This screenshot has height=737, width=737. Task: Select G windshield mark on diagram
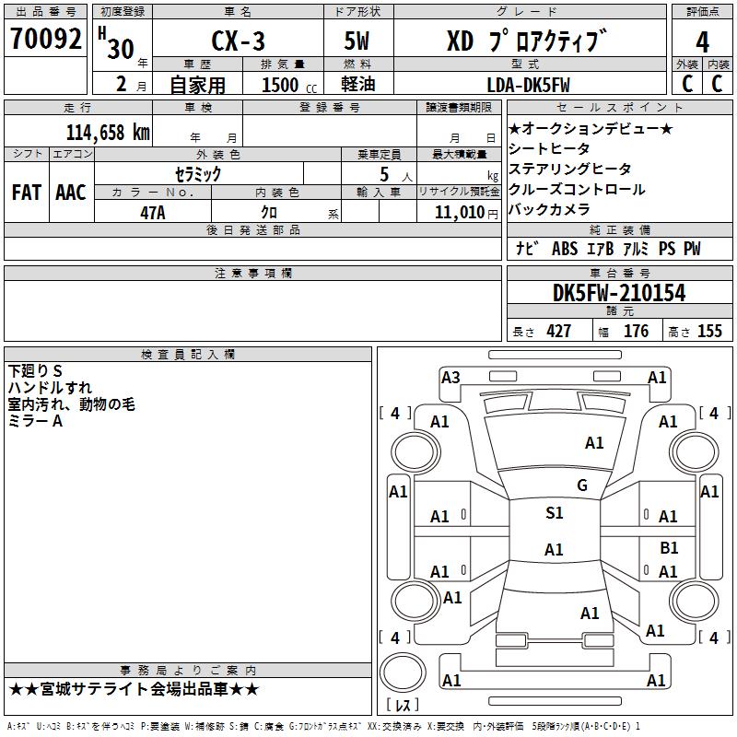click(x=582, y=485)
